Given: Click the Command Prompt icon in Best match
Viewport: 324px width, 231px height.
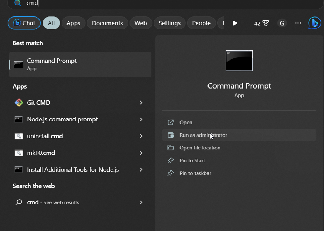Looking at the screenshot, I should point(19,64).
